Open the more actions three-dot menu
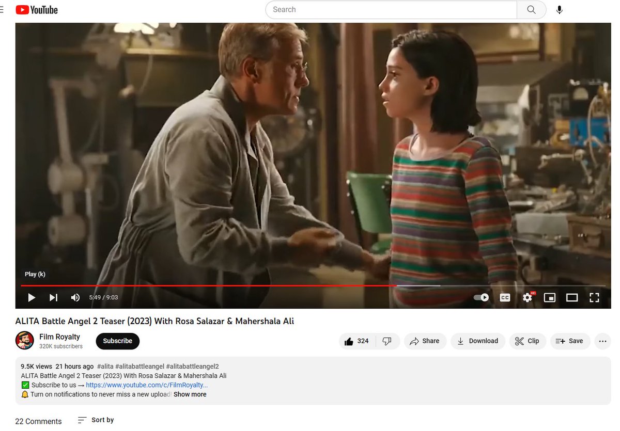The width and height of the screenshot is (620, 431). click(602, 341)
